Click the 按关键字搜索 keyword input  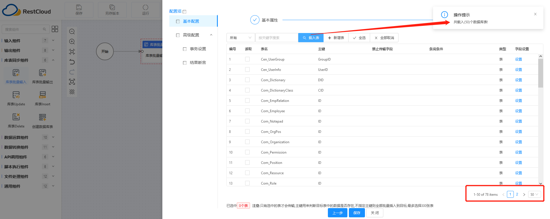[x=276, y=38]
